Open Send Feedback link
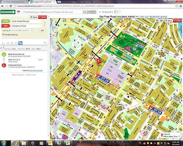183x146 pixels. pyautogui.click(x=18, y=75)
